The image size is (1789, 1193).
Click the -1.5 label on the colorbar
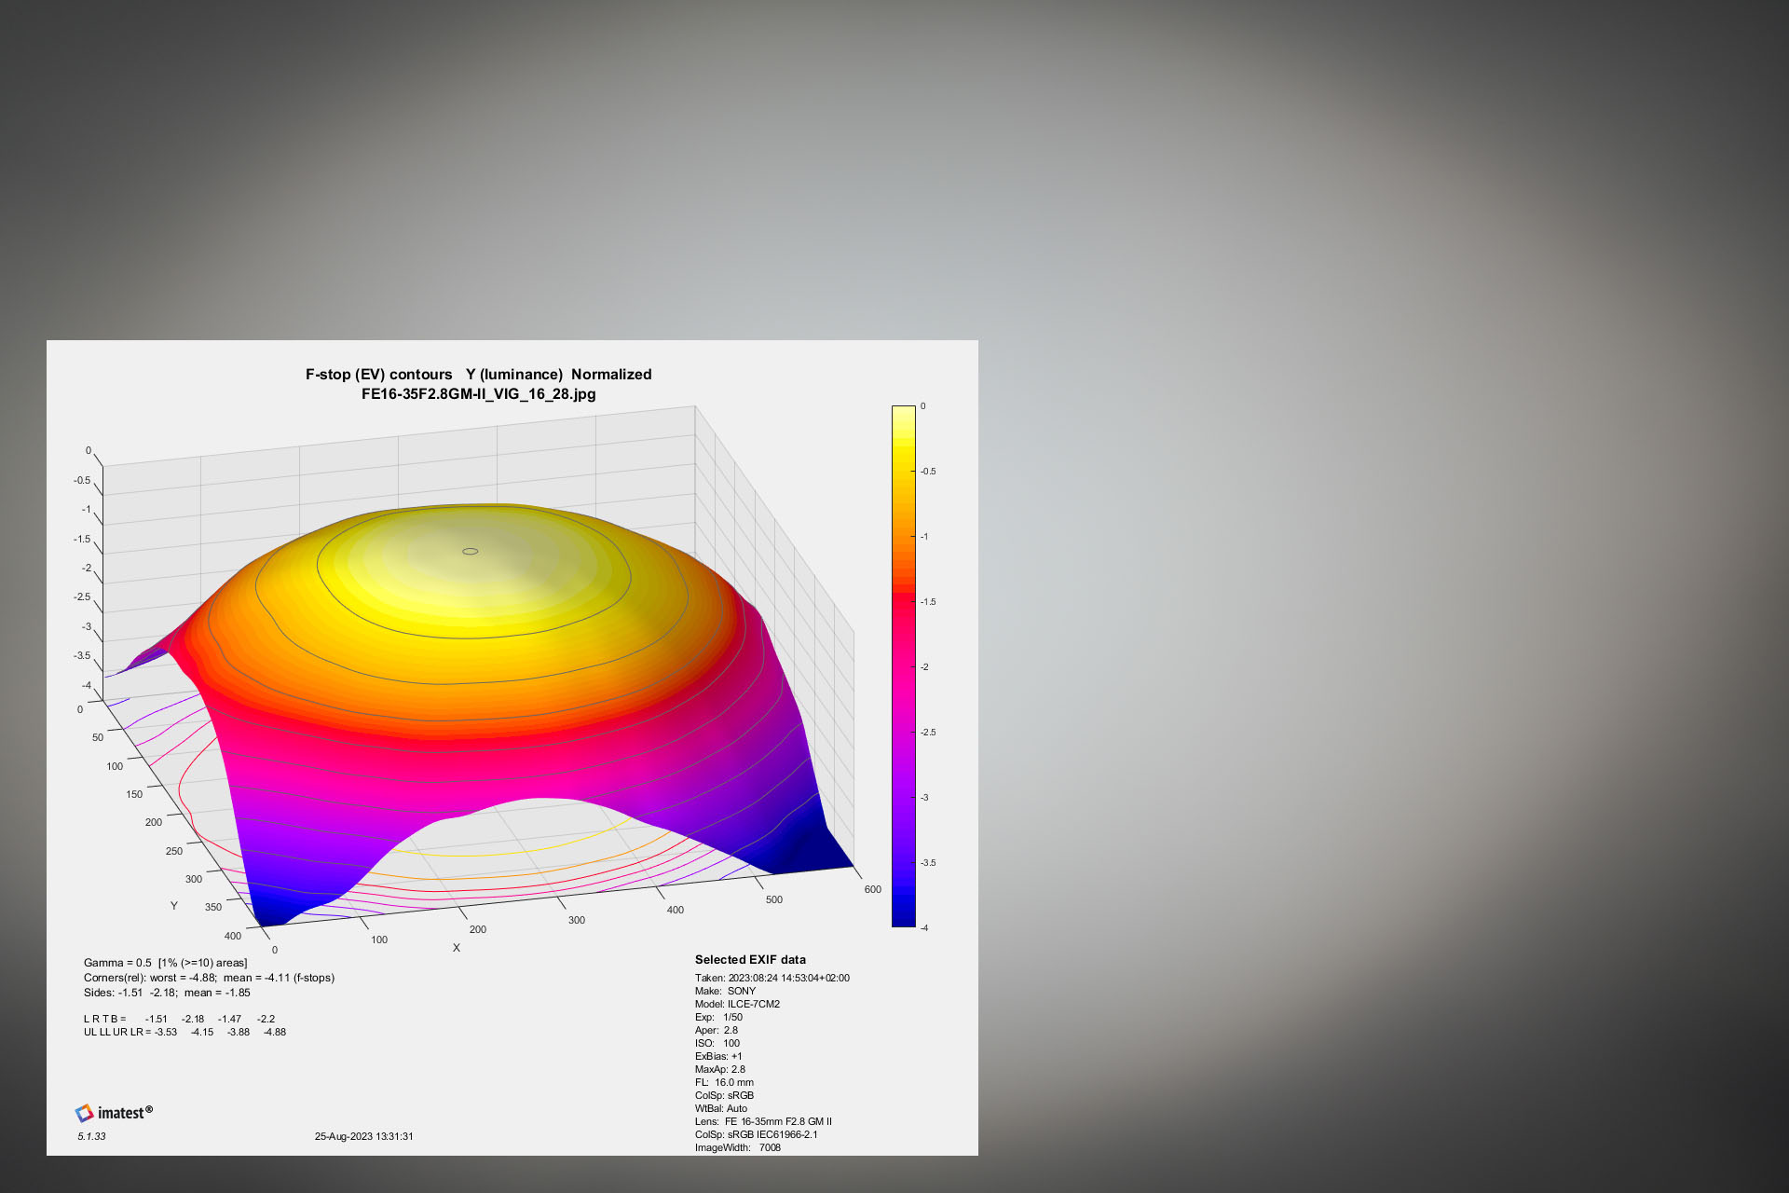tap(928, 602)
